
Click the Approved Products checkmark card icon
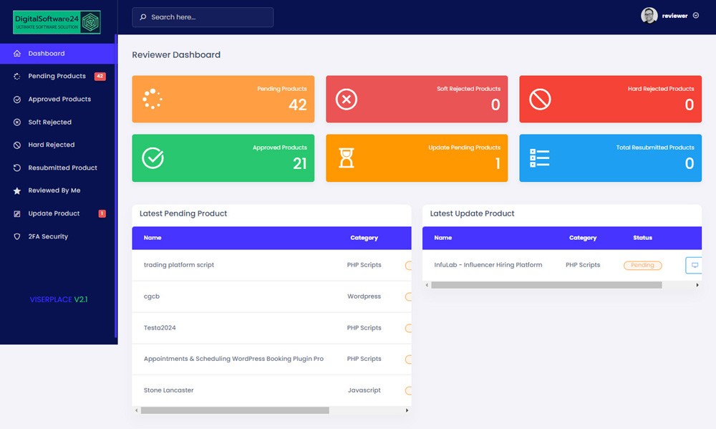click(153, 158)
